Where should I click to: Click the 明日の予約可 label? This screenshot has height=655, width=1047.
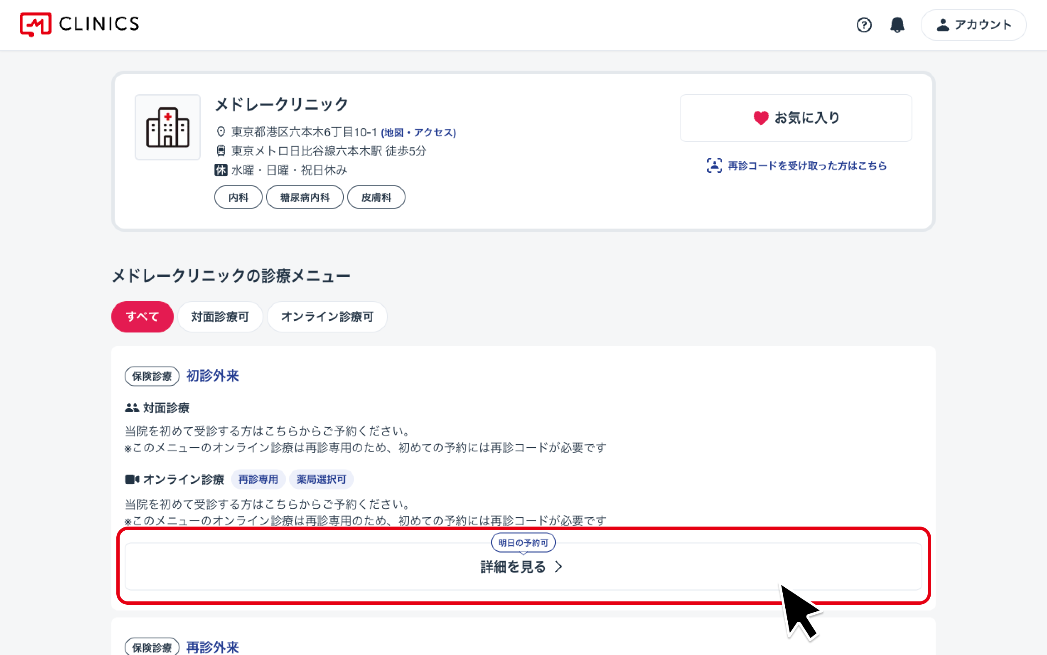pyautogui.click(x=523, y=543)
